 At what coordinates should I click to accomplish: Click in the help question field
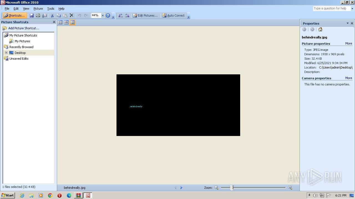(331, 9)
